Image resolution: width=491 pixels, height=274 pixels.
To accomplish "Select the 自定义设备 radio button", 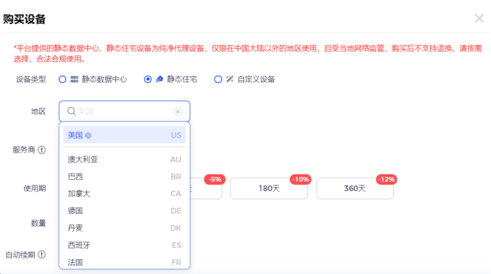I will [x=218, y=80].
